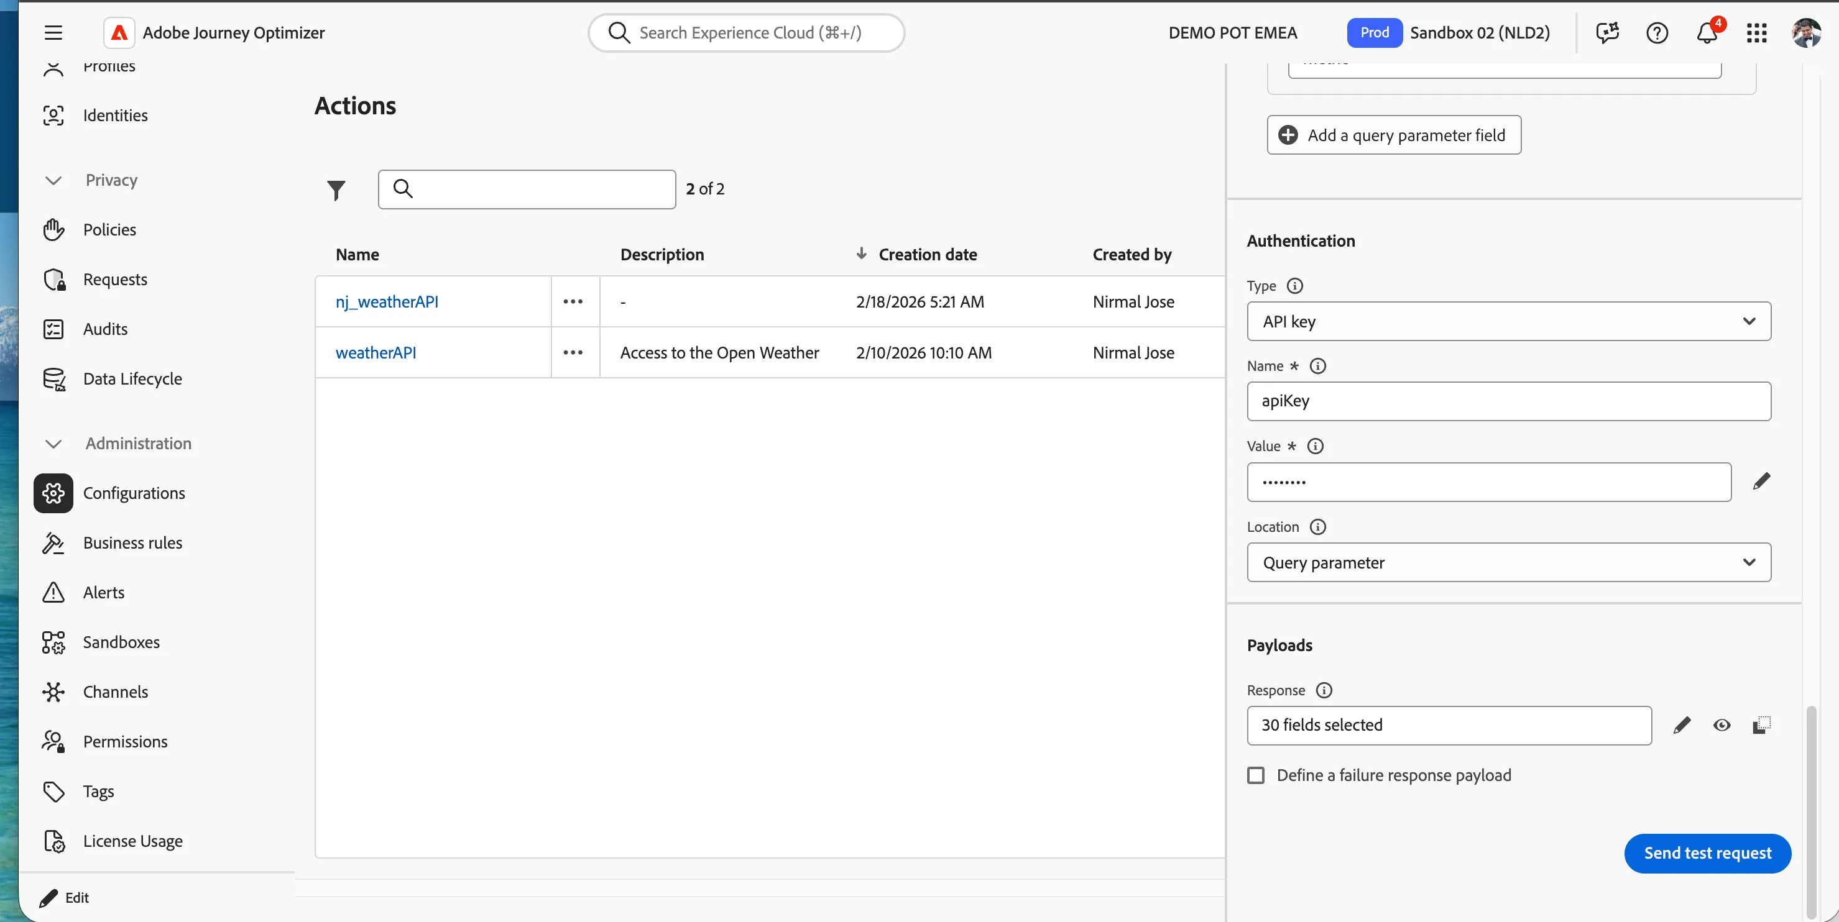Copy the Response payload
The image size is (1839, 922).
coord(1761,726)
